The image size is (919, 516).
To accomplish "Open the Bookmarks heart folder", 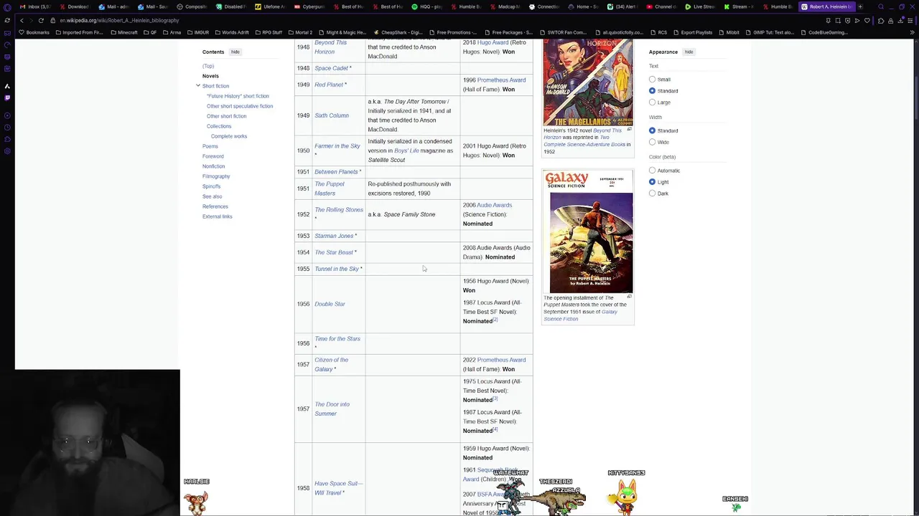I will [34, 32].
